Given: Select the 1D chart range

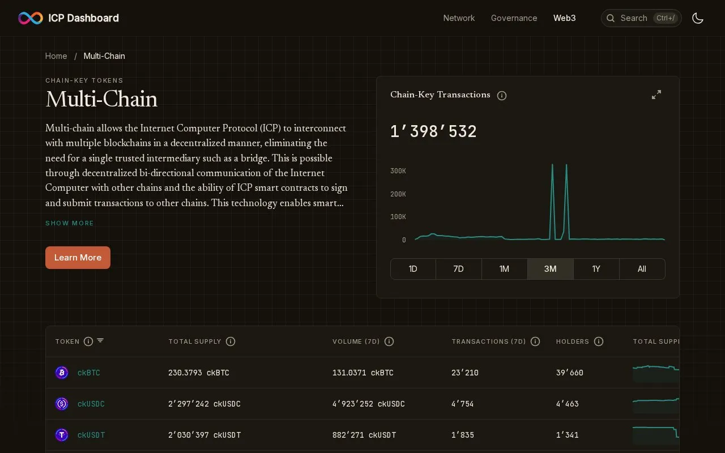Looking at the screenshot, I should point(413,269).
